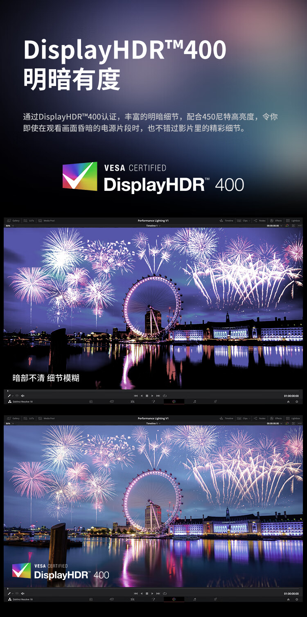Select qualifier picker tool in upper dim Resolve window
This screenshot has width=307, height=617.
tap(9, 396)
